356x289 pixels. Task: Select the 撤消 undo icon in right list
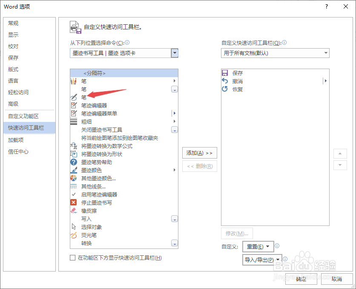pyautogui.click(x=225, y=81)
